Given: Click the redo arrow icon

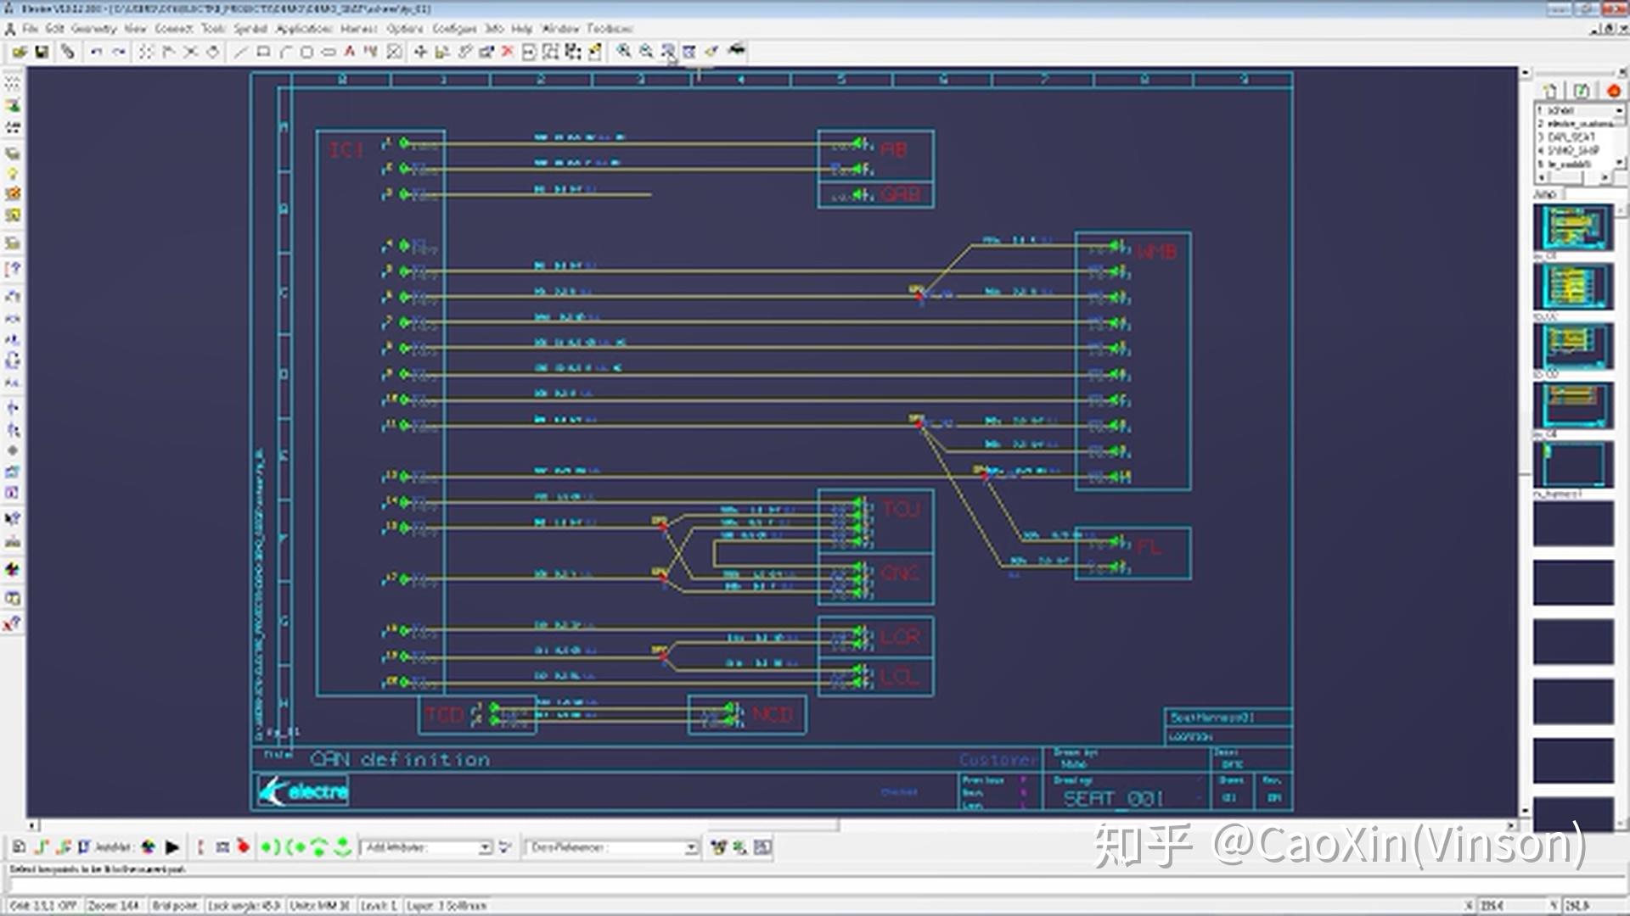Looking at the screenshot, I should (119, 53).
